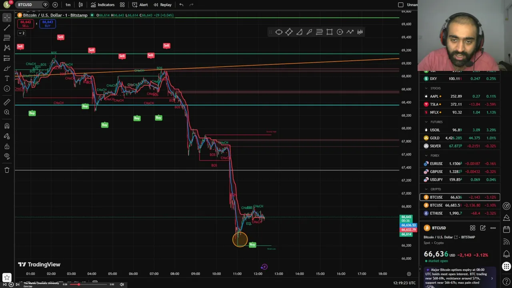Open the candlestick chart style selector
The width and height of the screenshot is (512, 288).
pos(81,5)
